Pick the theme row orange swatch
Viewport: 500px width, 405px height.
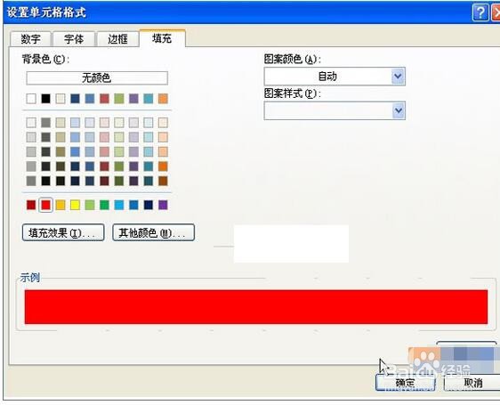[x=163, y=99]
